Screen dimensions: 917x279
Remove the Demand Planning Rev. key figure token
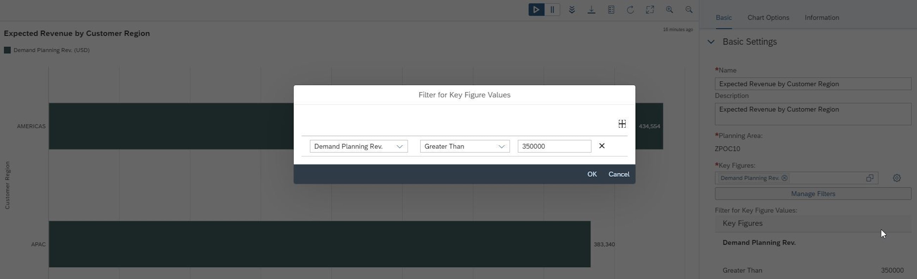pyautogui.click(x=785, y=177)
